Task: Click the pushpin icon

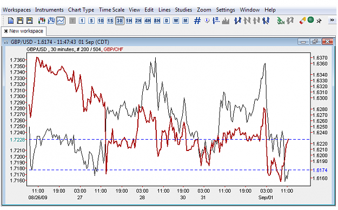Action: [x=319, y=21]
